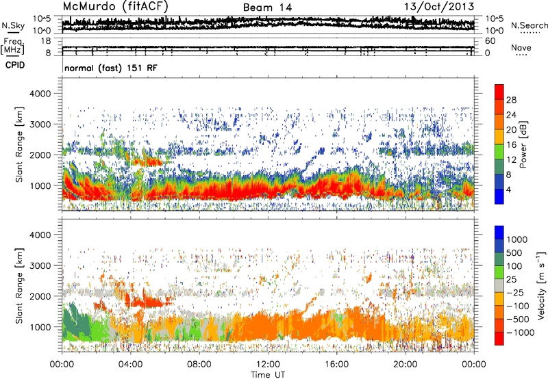Select the date '13/Oct/2013'
Screen dimensions: 548x379
click(x=439, y=7)
